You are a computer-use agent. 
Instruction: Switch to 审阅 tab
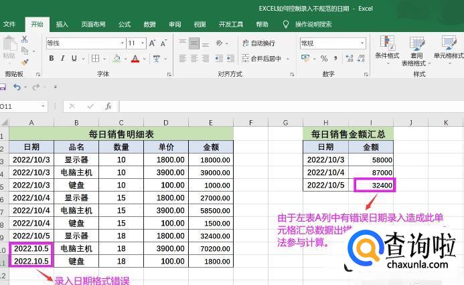(175, 24)
